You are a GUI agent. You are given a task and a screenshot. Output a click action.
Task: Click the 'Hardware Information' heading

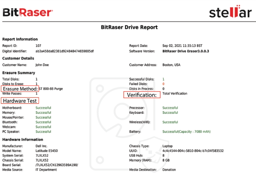pos(23,140)
